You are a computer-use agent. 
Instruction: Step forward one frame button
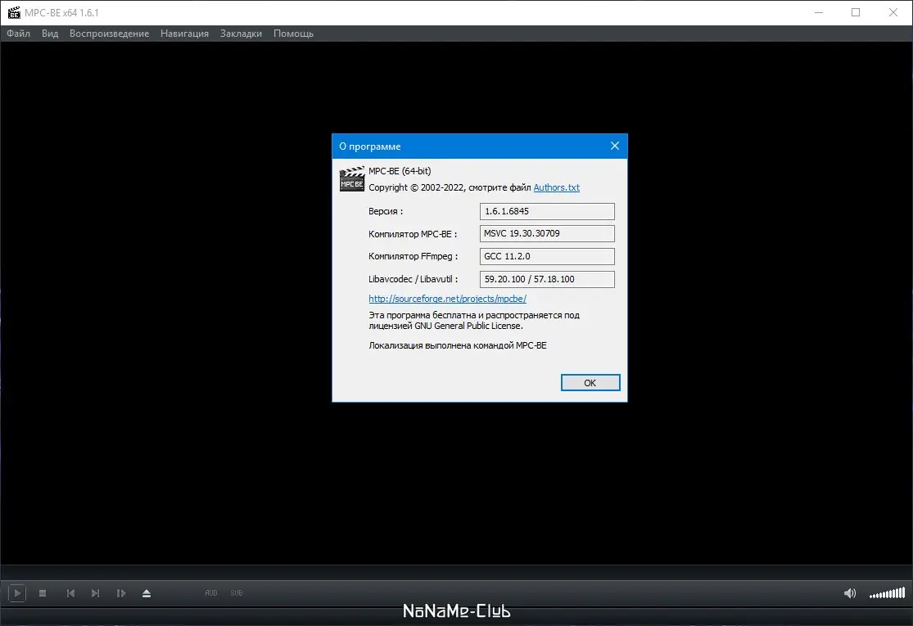[121, 592]
